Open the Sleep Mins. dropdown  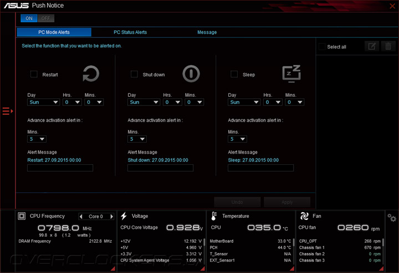point(295,102)
